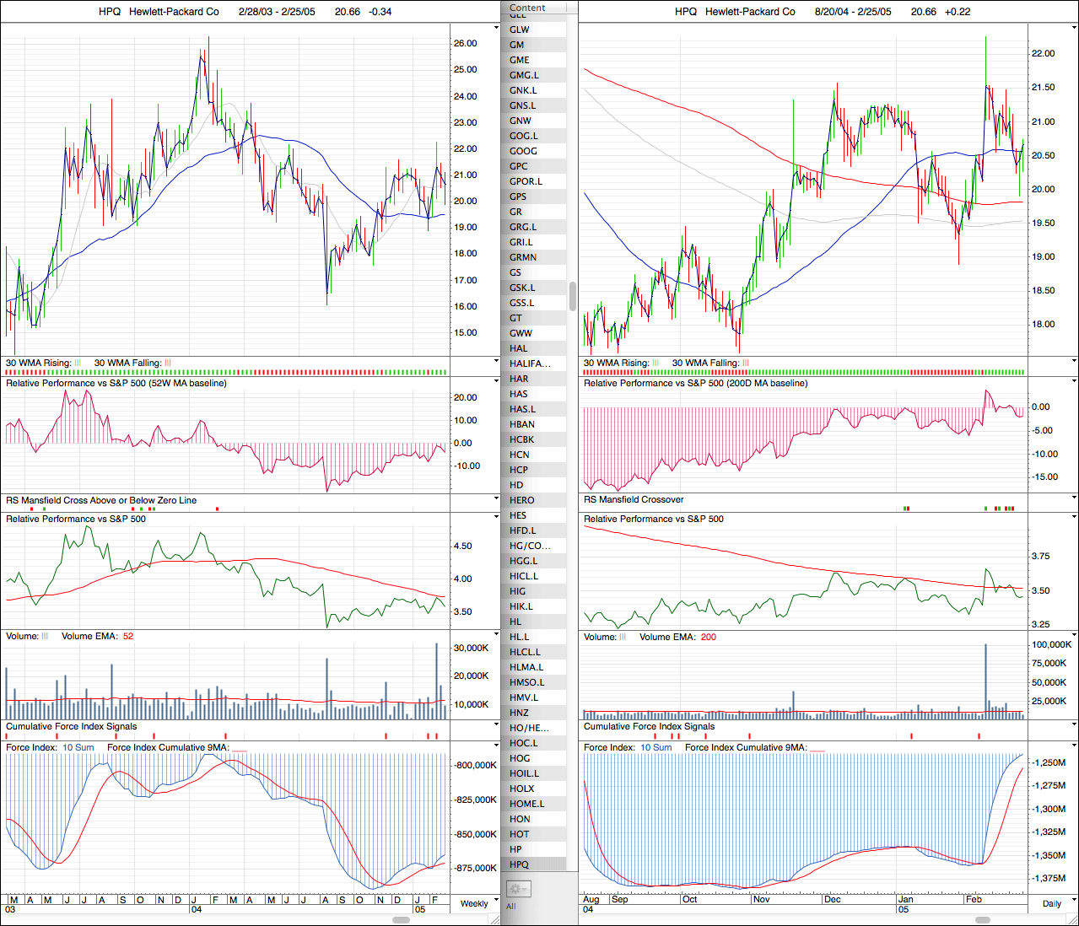1079x926 pixels.
Task: Select GME in the symbol list
Action: (x=520, y=60)
